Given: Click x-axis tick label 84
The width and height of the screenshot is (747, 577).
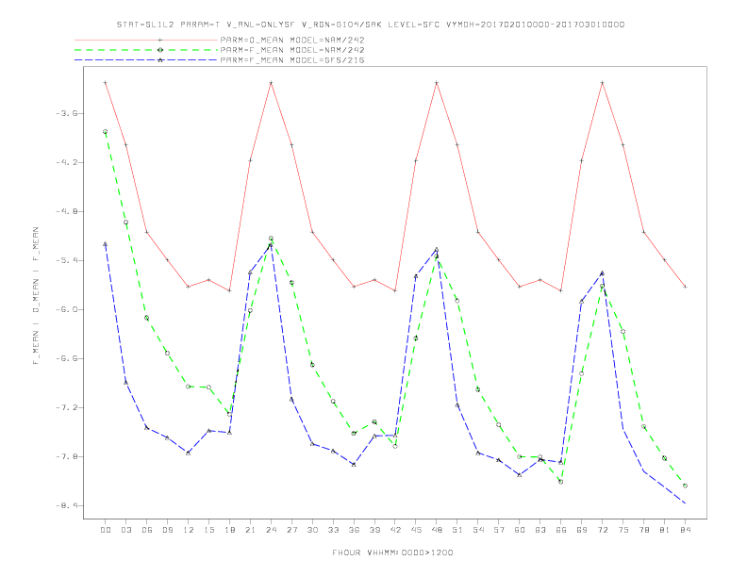Looking at the screenshot, I should (x=685, y=530).
